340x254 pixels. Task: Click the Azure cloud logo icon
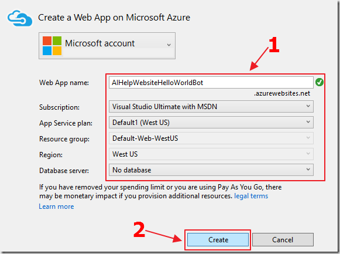coord(20,18)
